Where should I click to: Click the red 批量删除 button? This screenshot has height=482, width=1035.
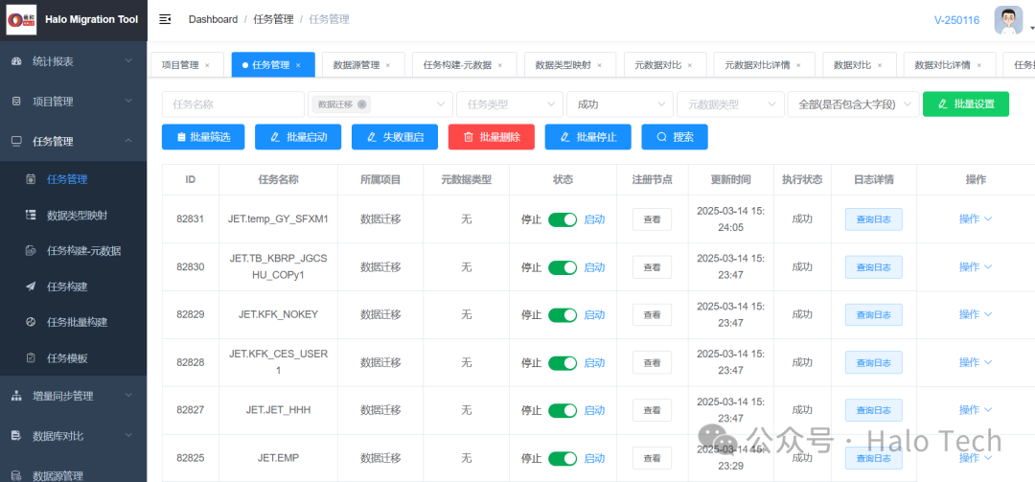pyautogui.click(x=492, y=137)
